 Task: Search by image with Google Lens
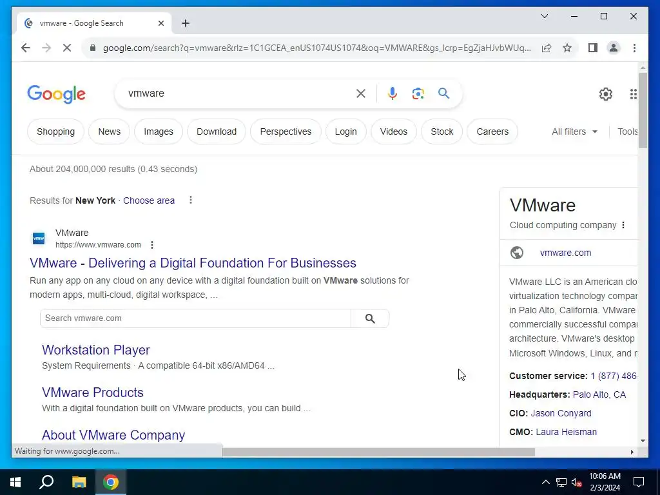418,93
